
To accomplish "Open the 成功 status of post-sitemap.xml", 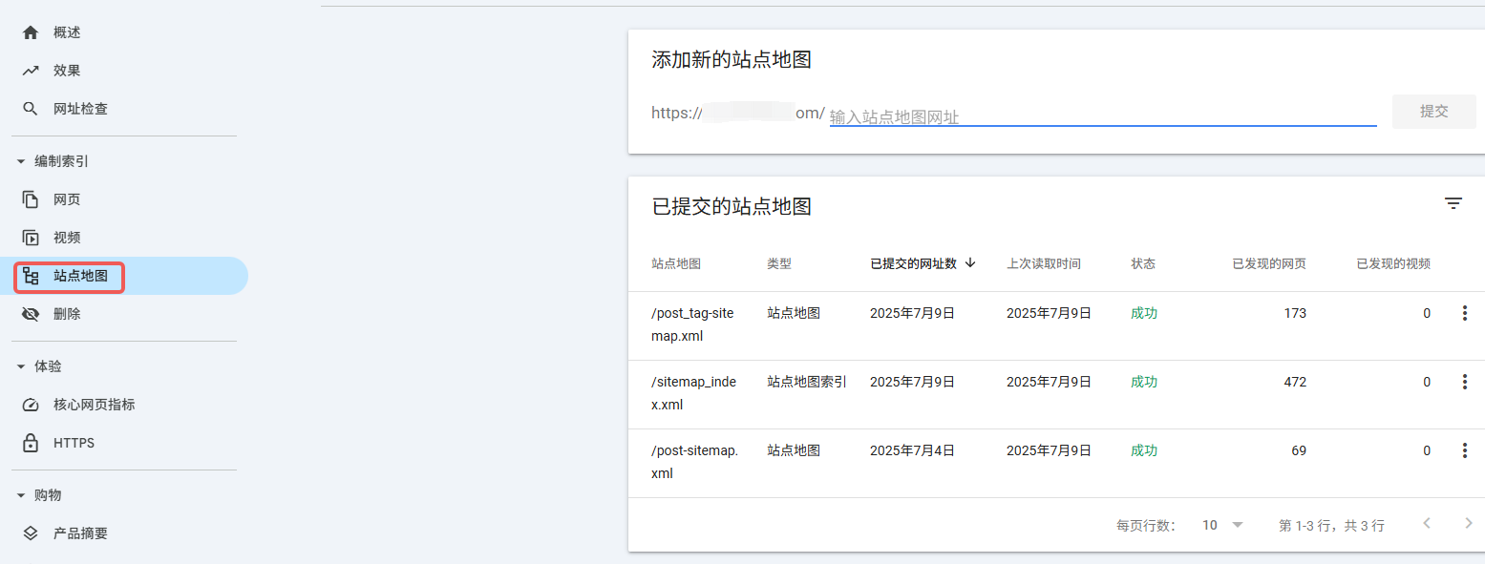I will tap(1143, 449).
